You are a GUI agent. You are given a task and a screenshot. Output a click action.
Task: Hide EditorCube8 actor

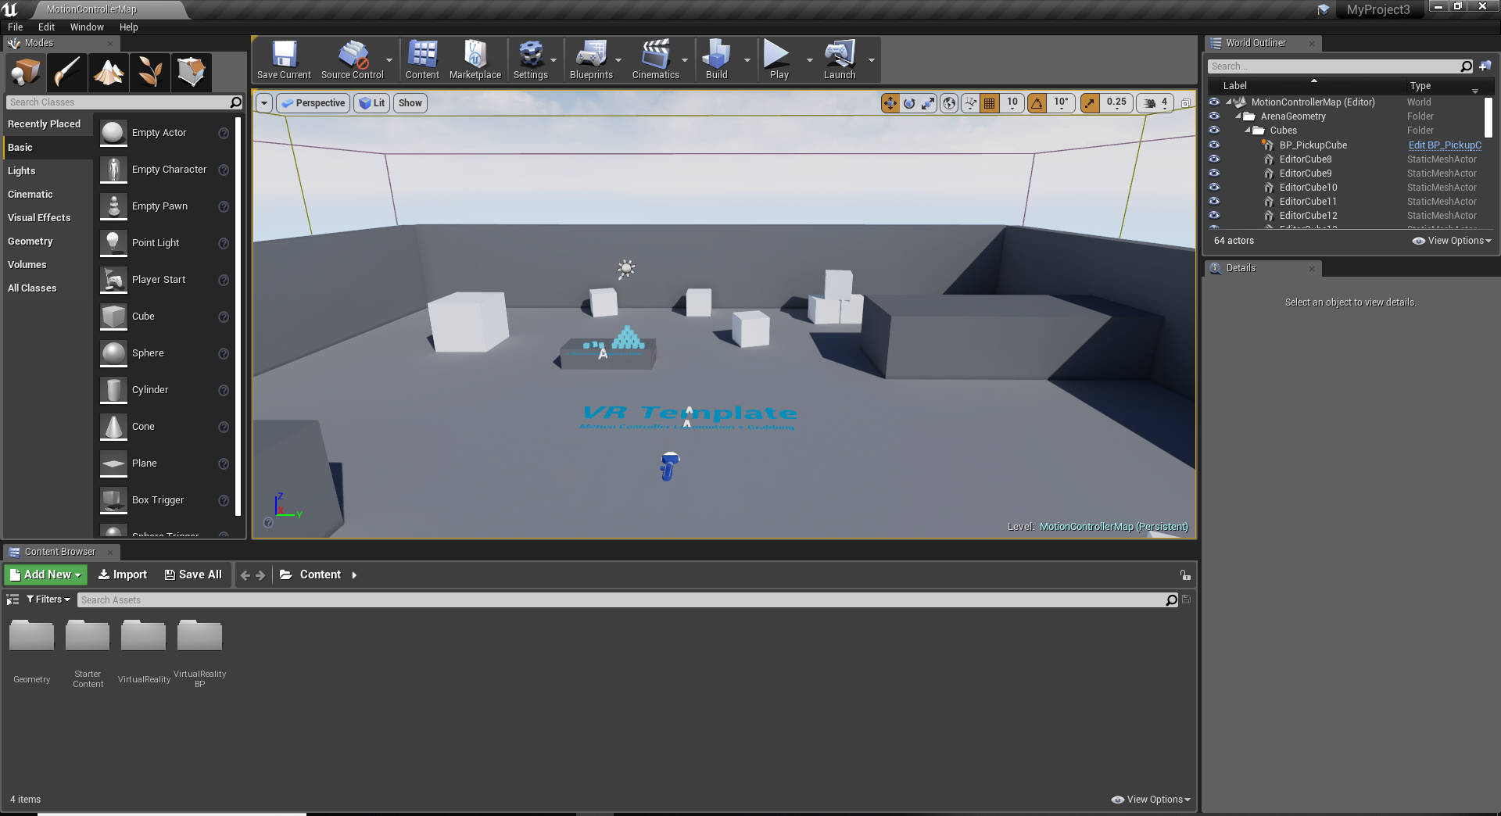click(1214, 159)
